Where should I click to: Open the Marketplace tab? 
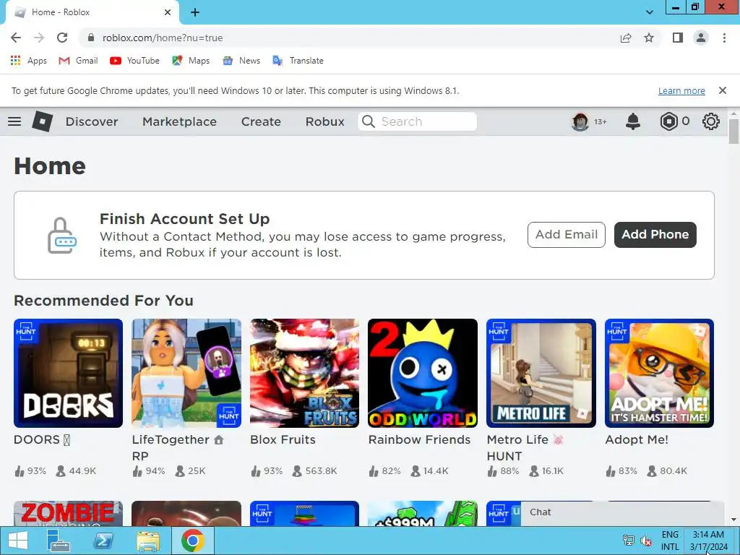tap(179, 121)
